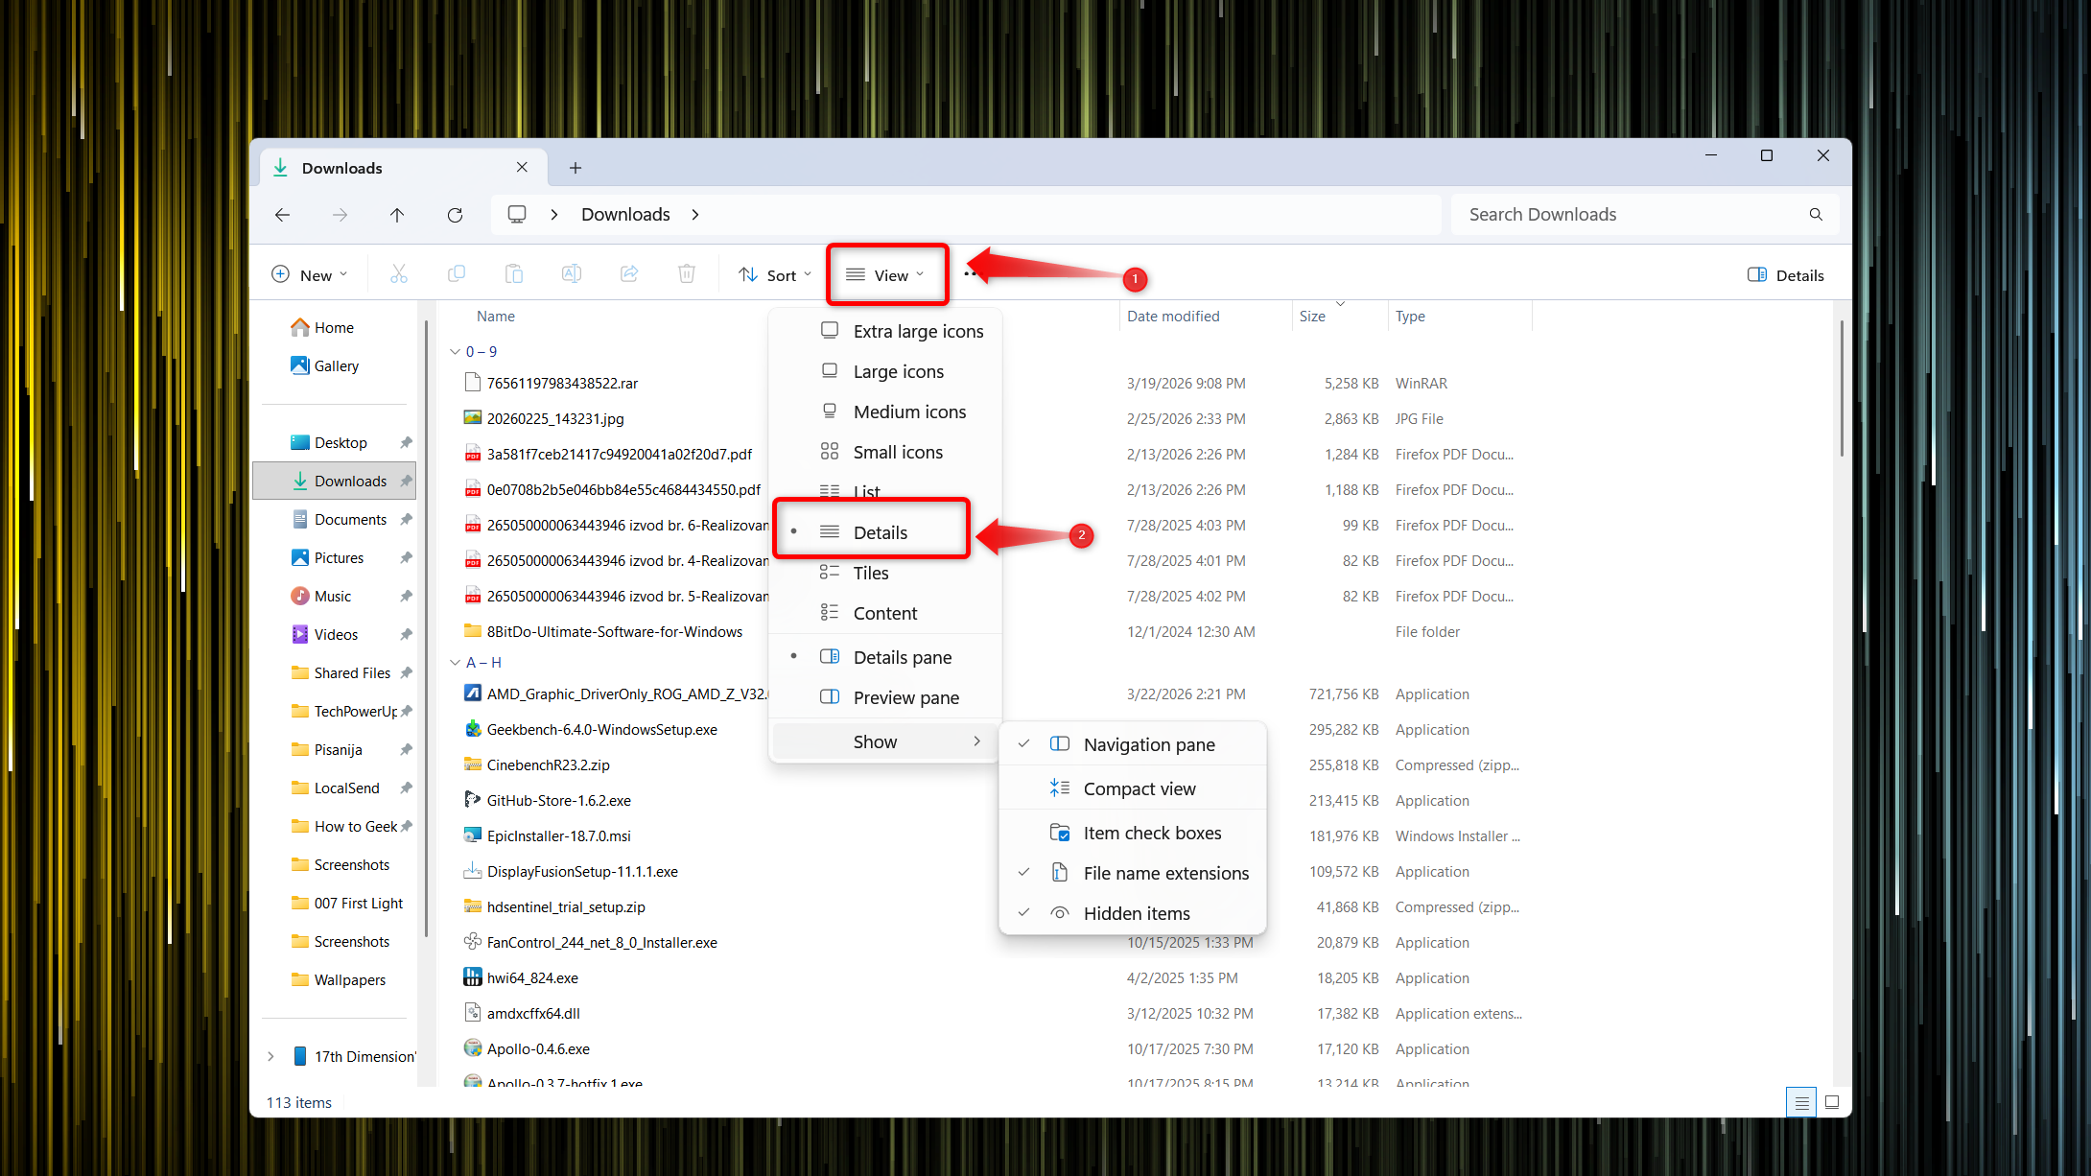The image size is (2091, 1176).
Task: Open the Sort dropdown
Action: pos(775,274)
